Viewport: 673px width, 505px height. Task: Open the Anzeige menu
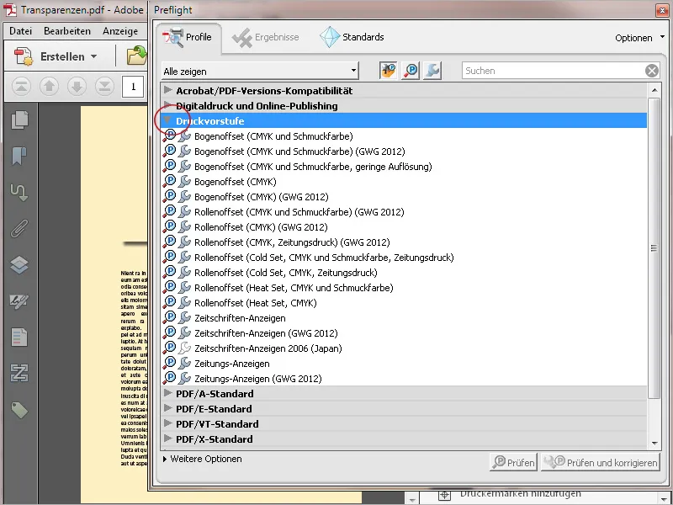point(120,31)
